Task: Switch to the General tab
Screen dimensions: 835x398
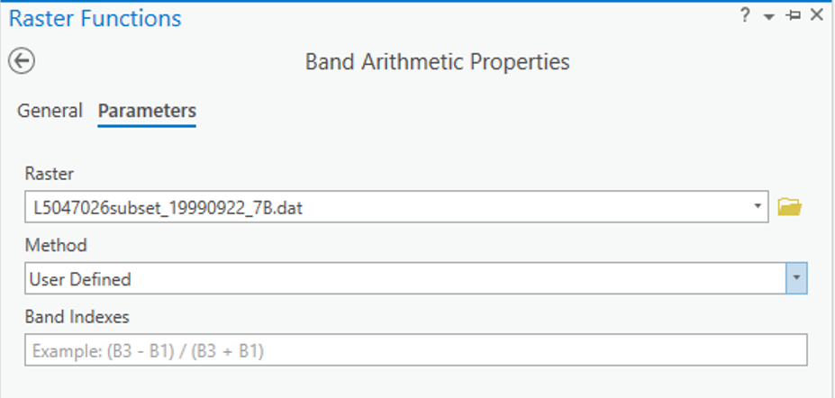Action: [50, 111]
